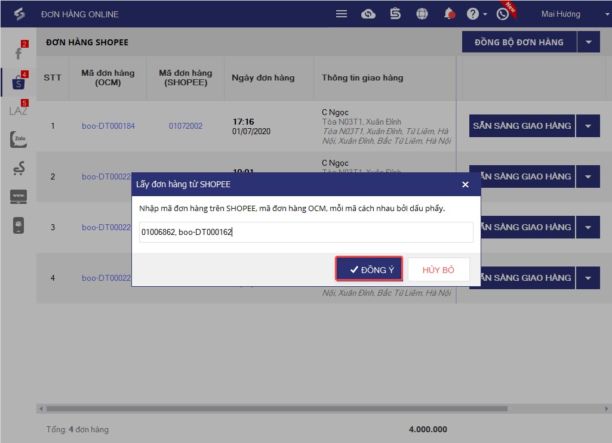Screen dimensions: 612x443
Task: Focus the order code input field
Action: click(x=306, y=232)
